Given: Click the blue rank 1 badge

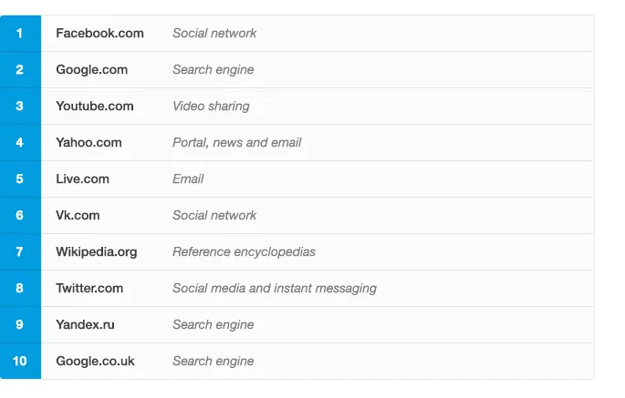Looking at the screenshot, I should click(20, 34).
